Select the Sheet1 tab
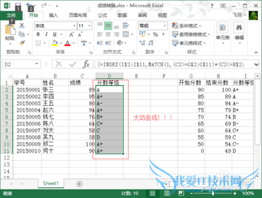 [51, 183]
